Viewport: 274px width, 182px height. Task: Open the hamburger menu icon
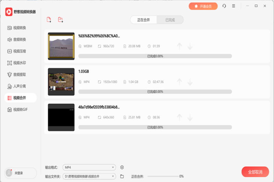(234, 6)
